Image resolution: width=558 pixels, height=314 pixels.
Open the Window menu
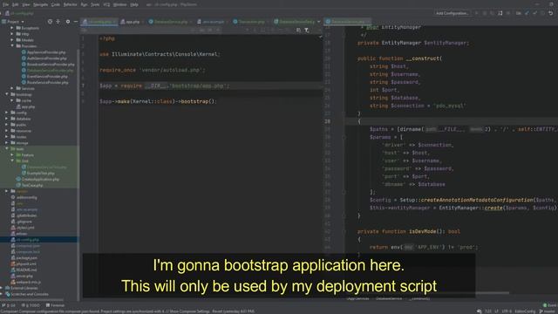(120, 4)
